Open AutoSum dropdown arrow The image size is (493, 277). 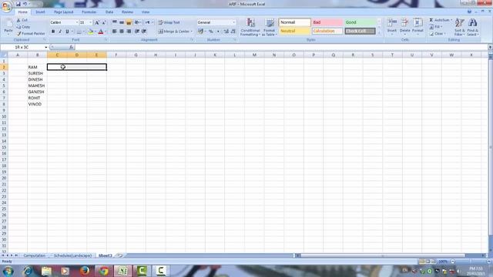[x=451, y=20]
